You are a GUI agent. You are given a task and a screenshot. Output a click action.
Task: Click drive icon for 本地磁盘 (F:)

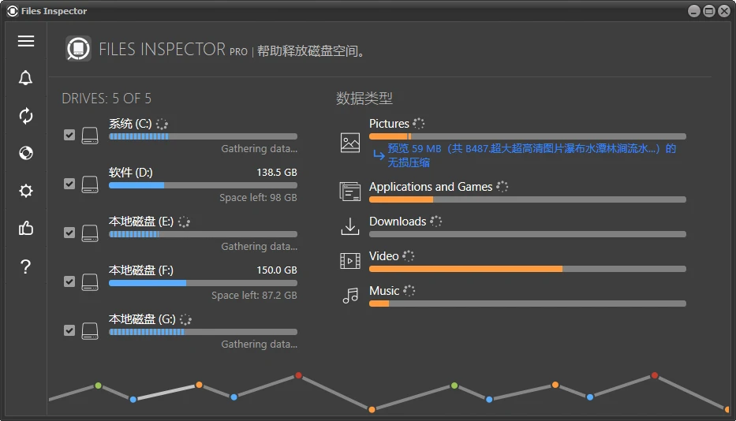point(90,282)
